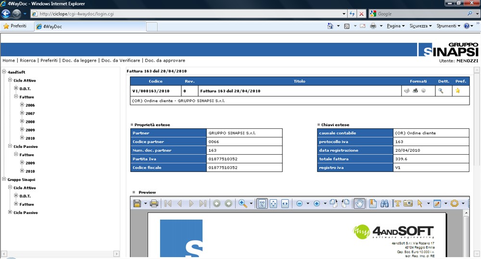Open a new blank browser tab

pyautogui.click(x=152, y=27)
